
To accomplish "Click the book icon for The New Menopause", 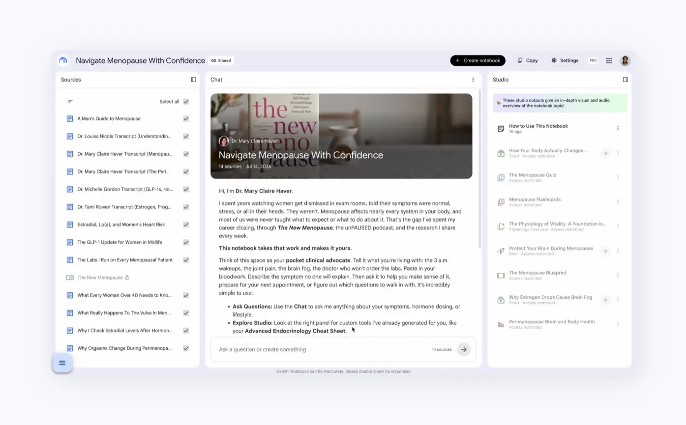I will [70, 278].
